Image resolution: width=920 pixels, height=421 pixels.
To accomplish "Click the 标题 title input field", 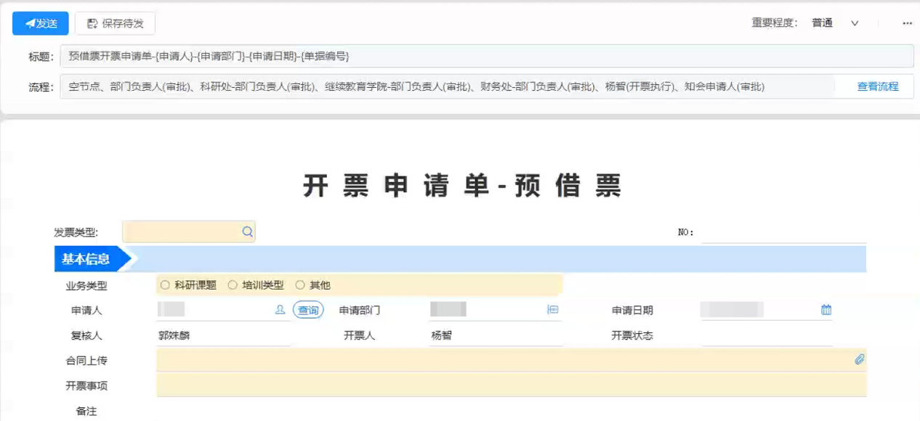I will (485, 56).
